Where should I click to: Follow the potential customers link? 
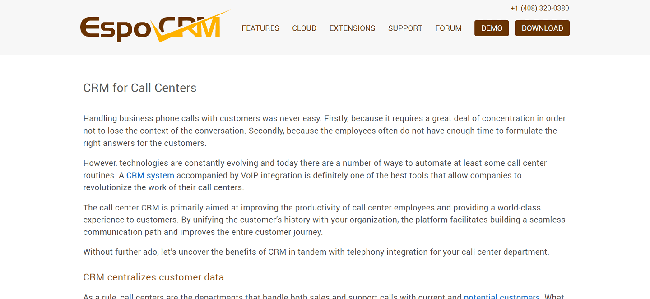click(x=501, y=296)
